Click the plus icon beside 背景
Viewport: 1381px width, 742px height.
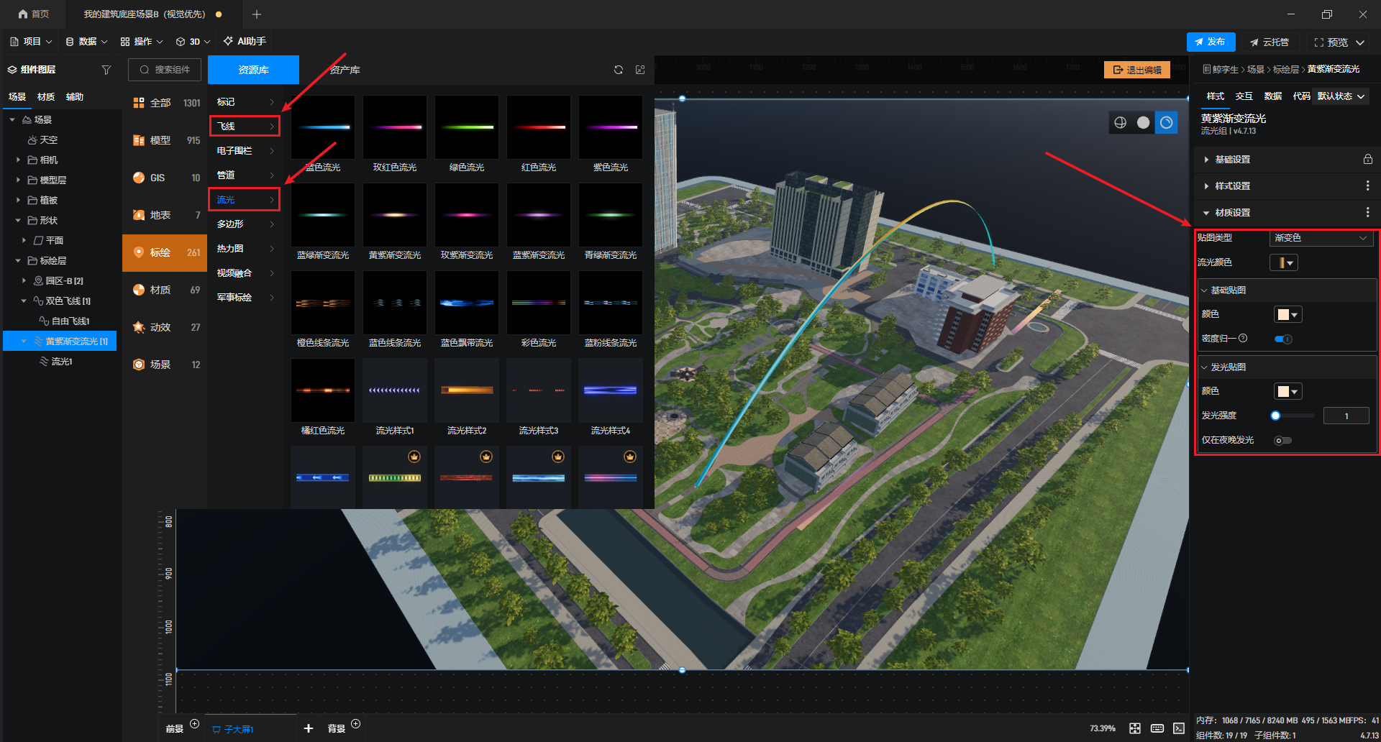(x=355, y=724)
